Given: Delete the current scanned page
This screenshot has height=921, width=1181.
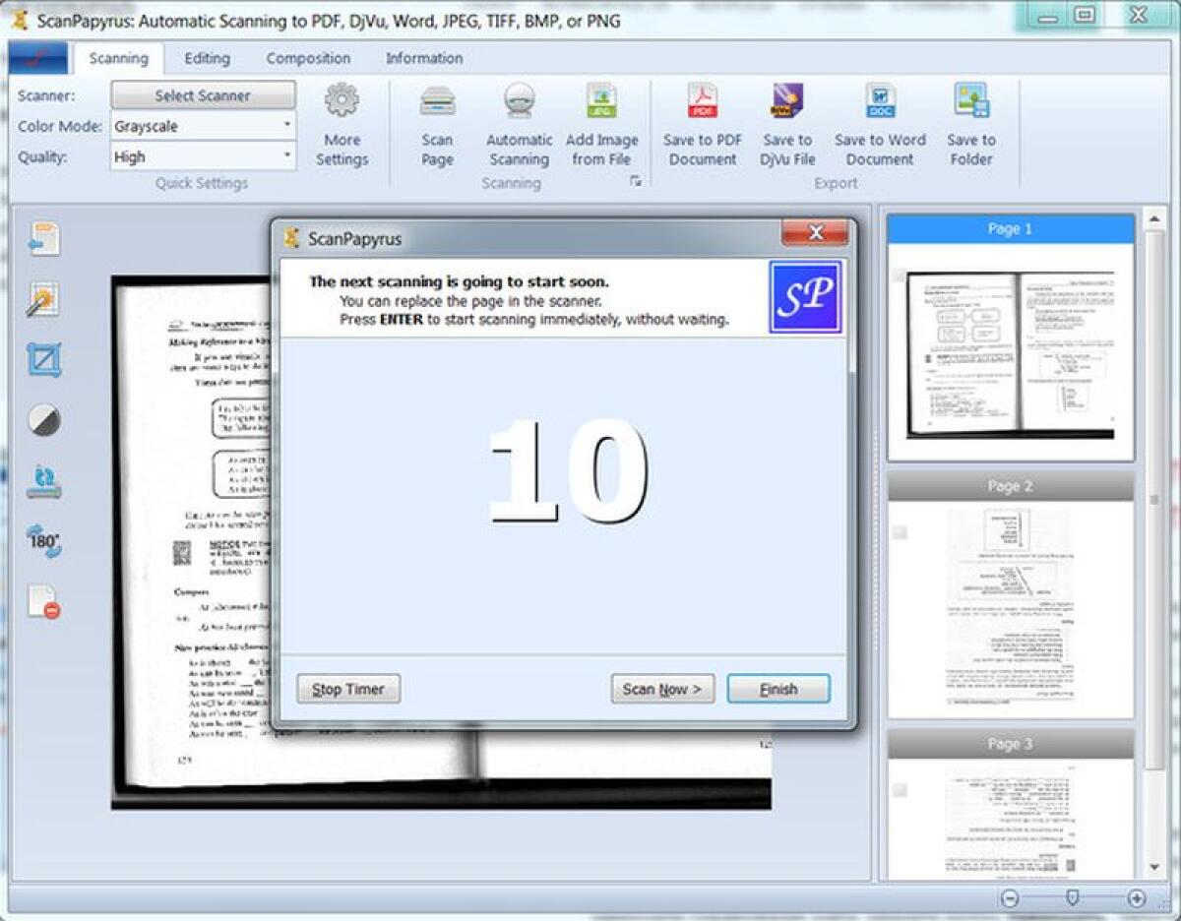Looking at the screenshot, I should tap(41, 604).
